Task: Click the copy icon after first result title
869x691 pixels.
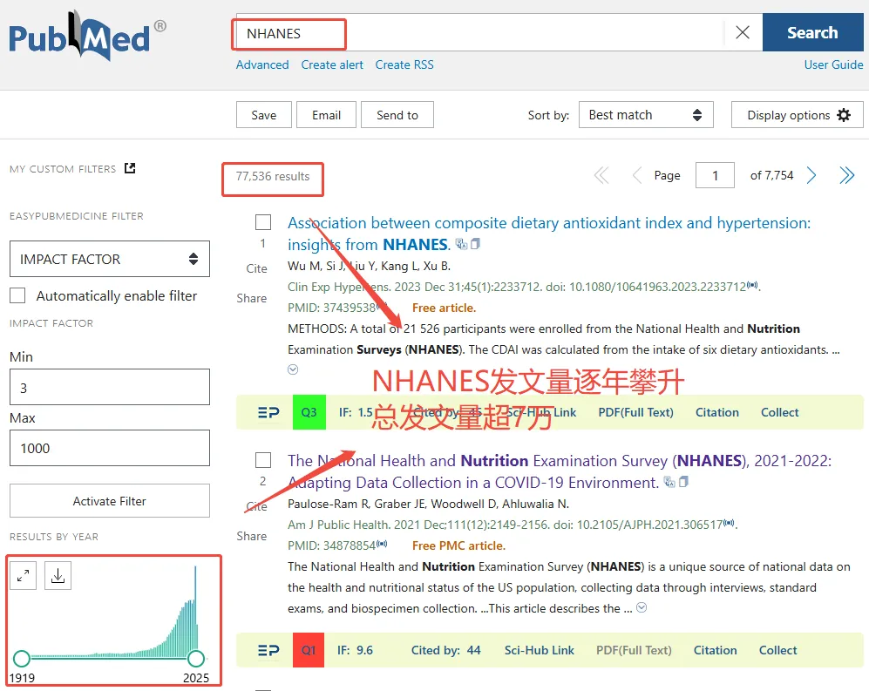Action: point(475,244)
